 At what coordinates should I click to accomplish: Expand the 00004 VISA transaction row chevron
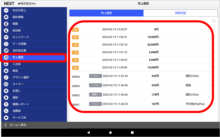(x=214, y=76)
